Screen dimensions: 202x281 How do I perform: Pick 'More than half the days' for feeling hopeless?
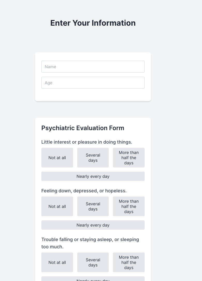[129, 206]
